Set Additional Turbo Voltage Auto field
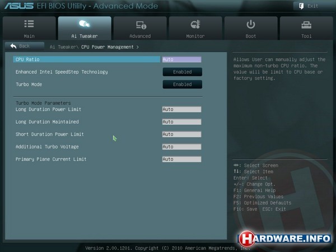Image resolution: width=336 pixels, height=252 pixels. pyautogui.click(x=181, y=147)
